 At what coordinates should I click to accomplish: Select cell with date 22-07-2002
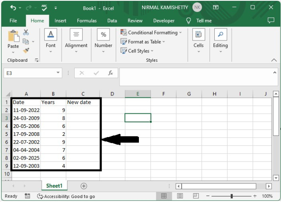click(x=26, y=142)
